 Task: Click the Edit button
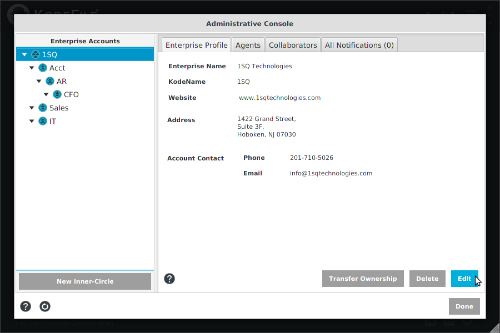tap(464, 279)
